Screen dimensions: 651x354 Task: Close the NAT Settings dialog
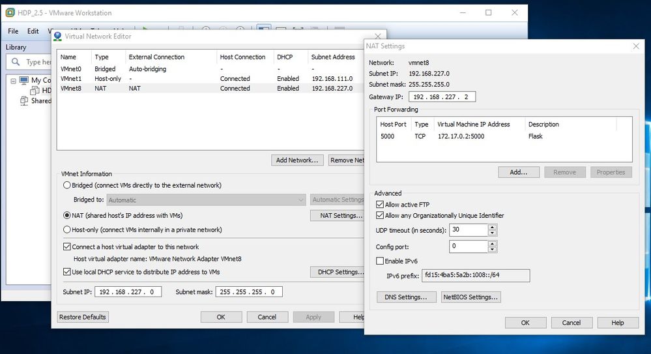point(636,46)
